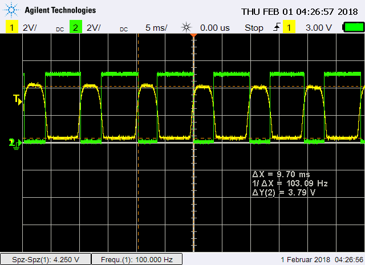This screenshot has width=365, height=265.
Task: Click the yellow trigger source 1 badge
Action: (289, 27)
